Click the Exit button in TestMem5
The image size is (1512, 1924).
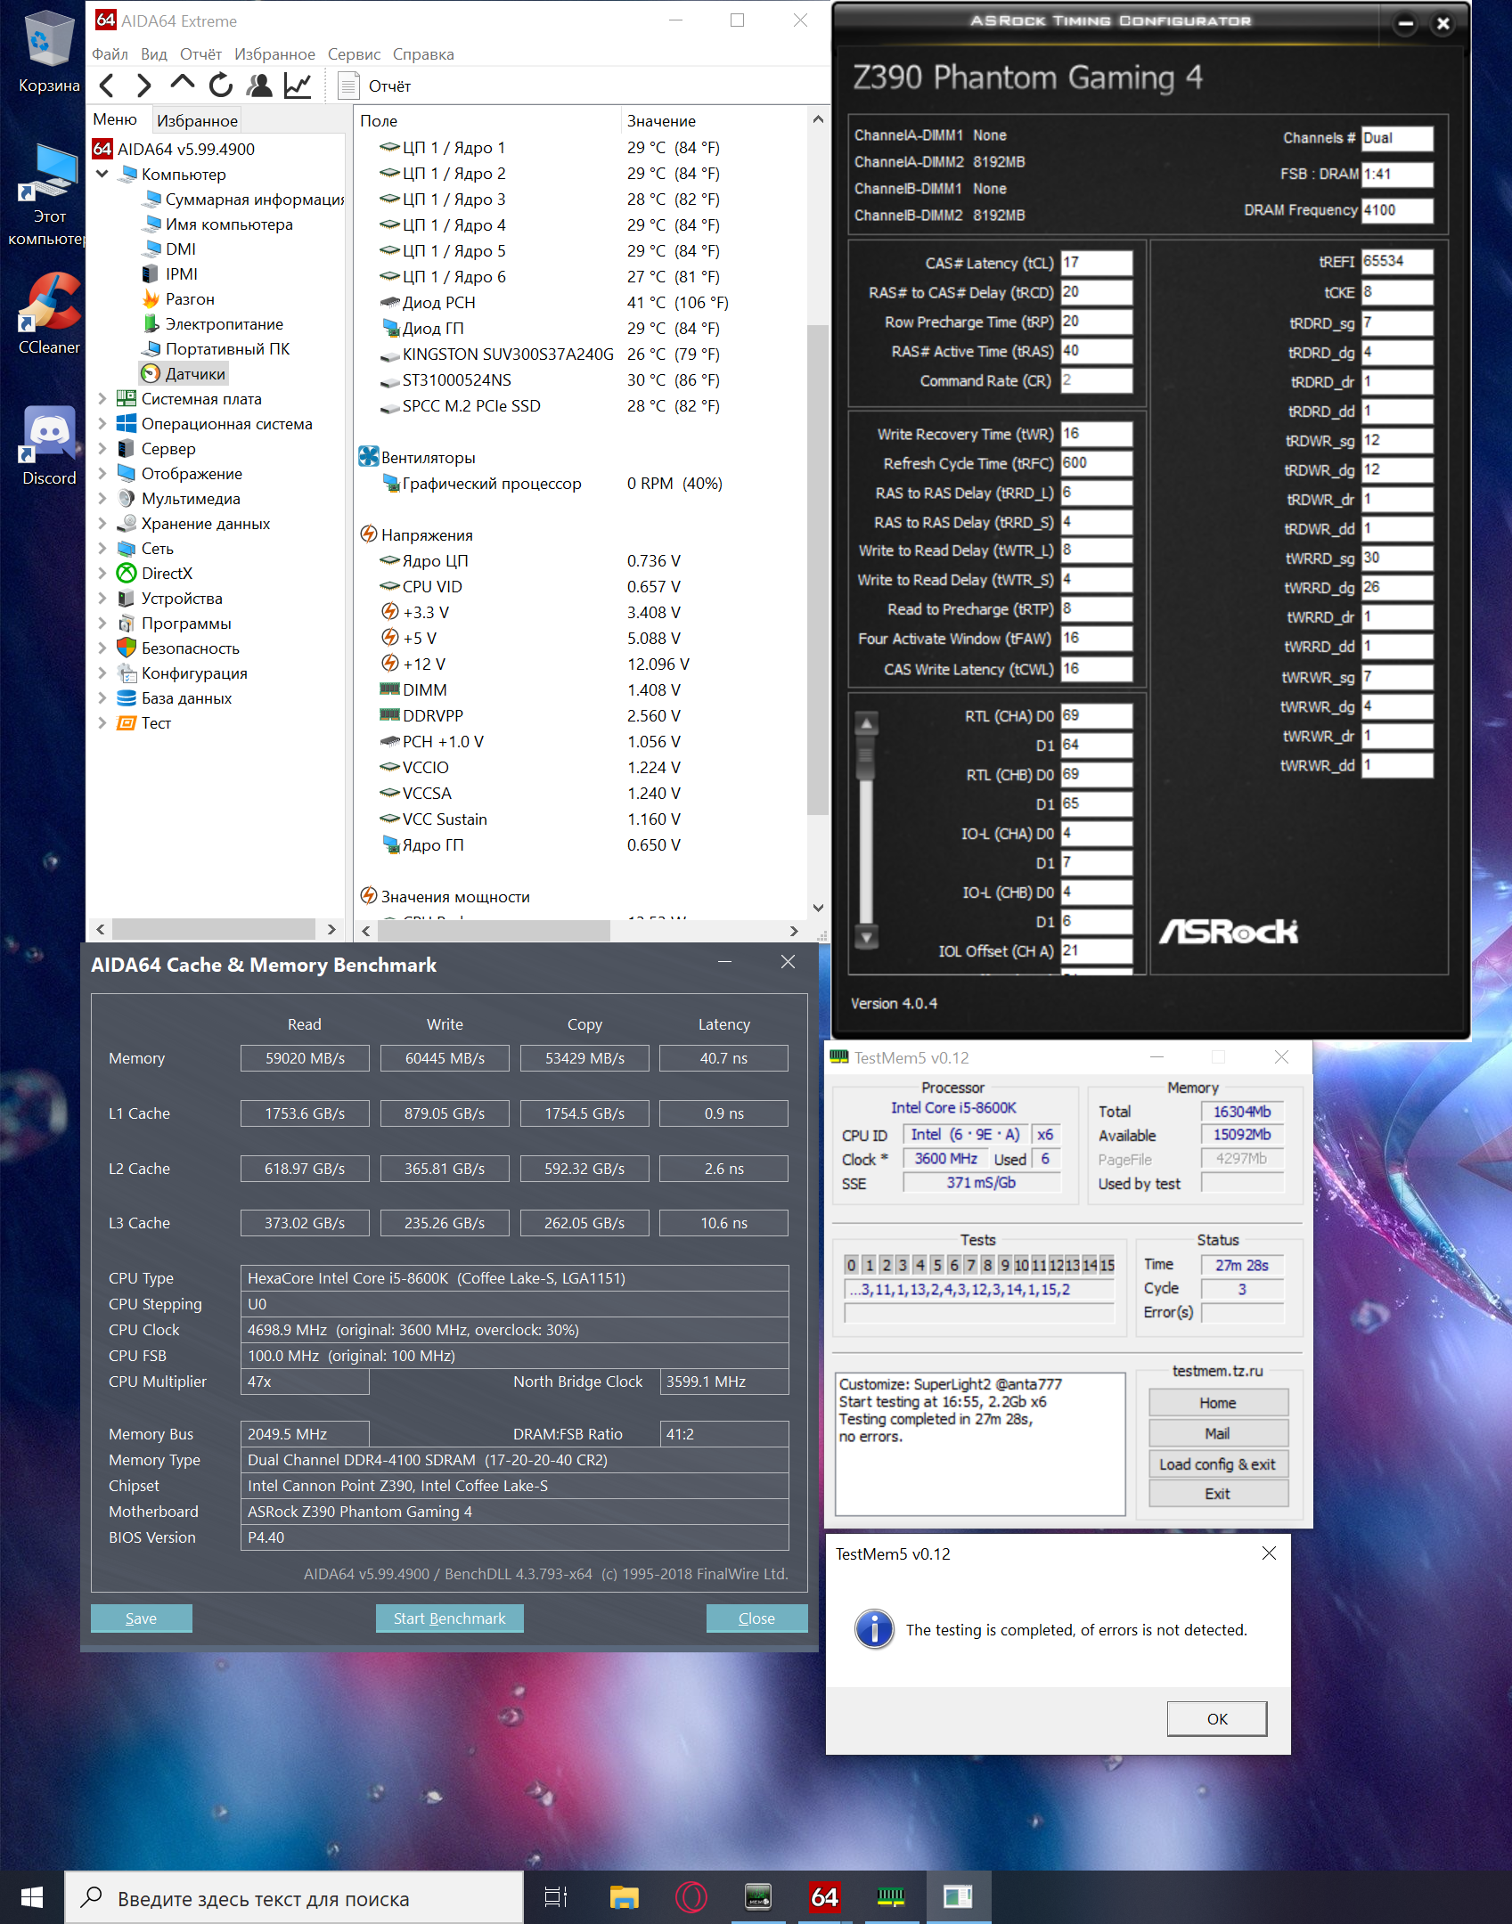tap(1218, 1494)
